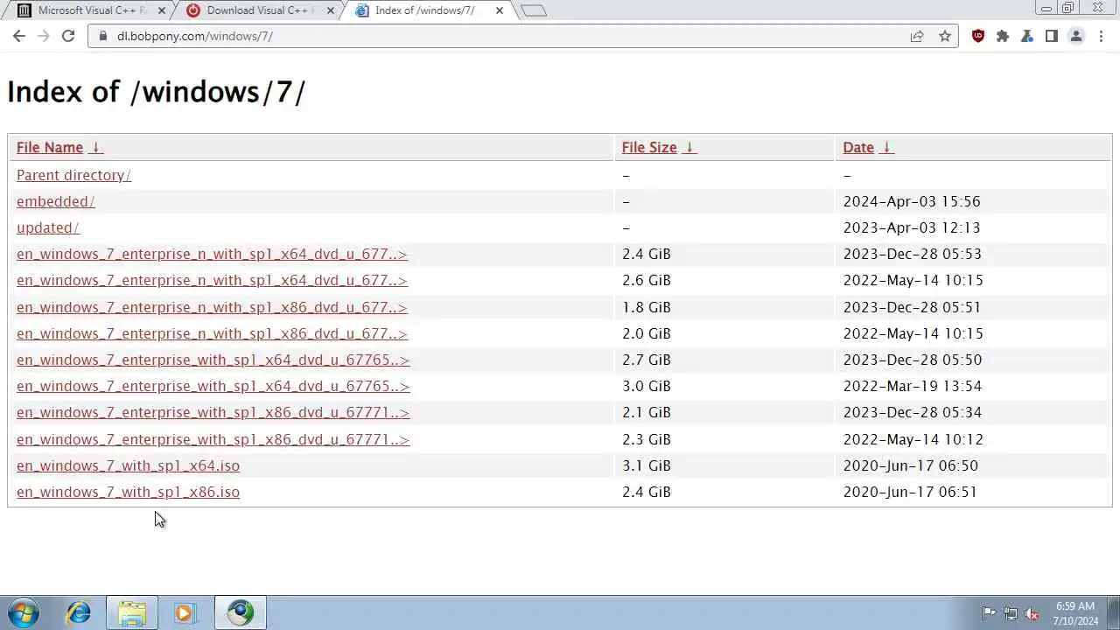The width and height of the screenshot is (1120, 630).
Task: Download enterprise_n x86 ISO sized 1.8 GiB
Action: (212, 307)
